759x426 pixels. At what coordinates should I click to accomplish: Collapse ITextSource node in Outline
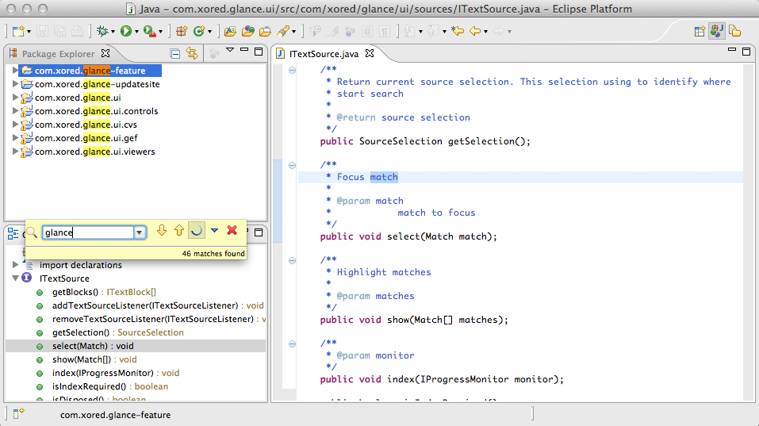(x=15, y=278)
